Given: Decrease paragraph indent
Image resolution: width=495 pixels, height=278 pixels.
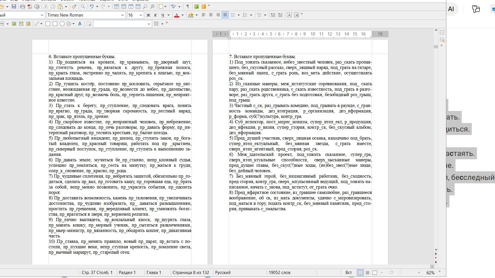Looking at the screenshot, I should click(273, 15).
